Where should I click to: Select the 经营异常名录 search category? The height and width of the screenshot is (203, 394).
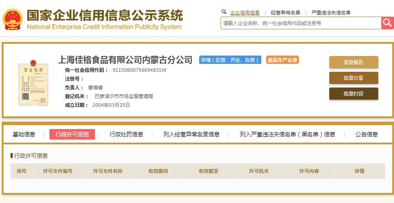(x=285, y=13)
